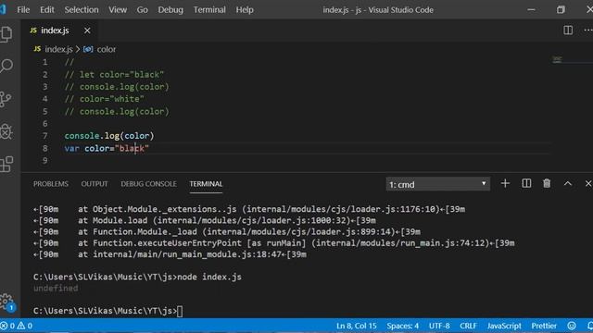The height and width of the screenshot is (333, 593).
Task: Click the console.log(color) code on line 7
Action: coord(109,136)
